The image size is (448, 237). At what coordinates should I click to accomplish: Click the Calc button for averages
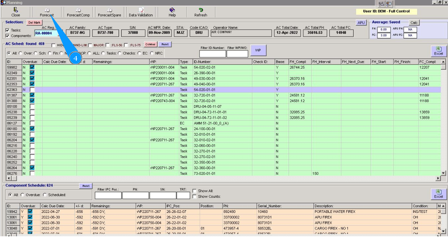[414, 23]
